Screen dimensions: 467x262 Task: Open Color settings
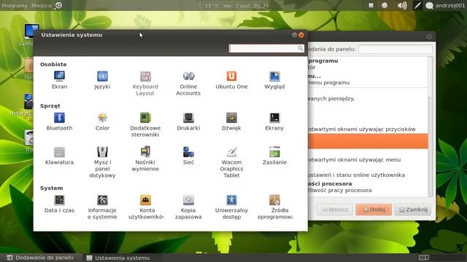coord(102,122)
